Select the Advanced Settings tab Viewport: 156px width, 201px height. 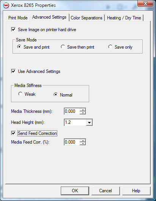[49, 17]
